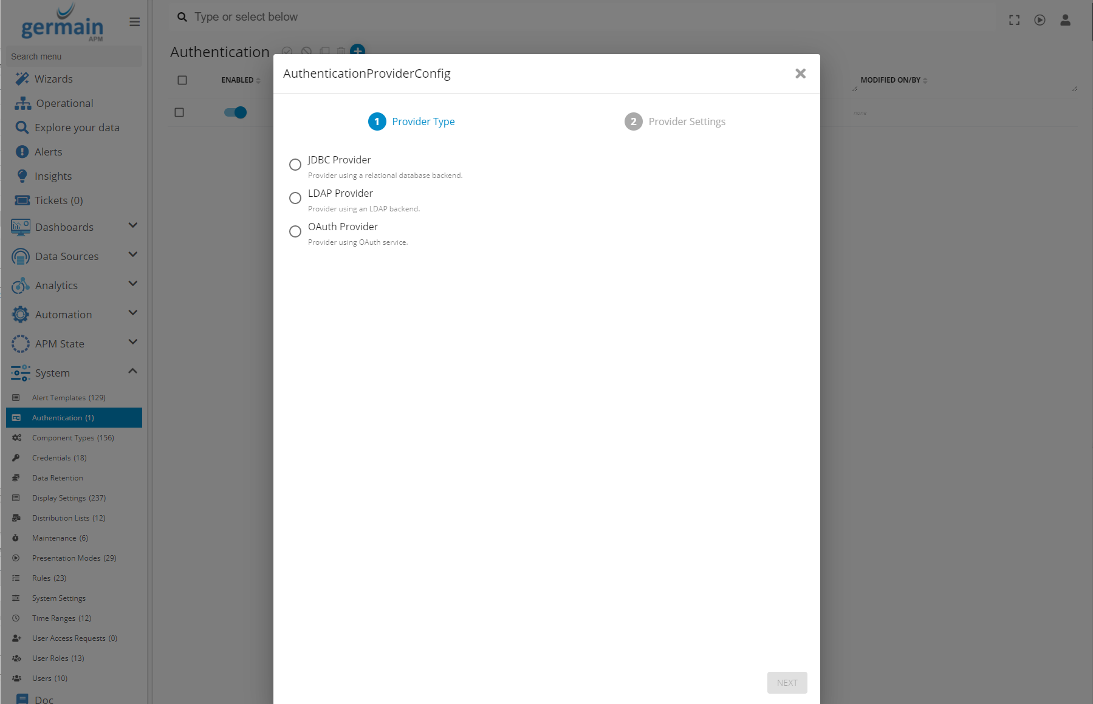Viewport: 1093px width, 704px height.
Task: Open Insights lightbulb menu item
Action: click(53, 176)
